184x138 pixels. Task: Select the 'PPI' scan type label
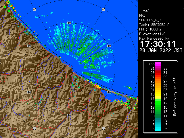(x=142, y=16)
